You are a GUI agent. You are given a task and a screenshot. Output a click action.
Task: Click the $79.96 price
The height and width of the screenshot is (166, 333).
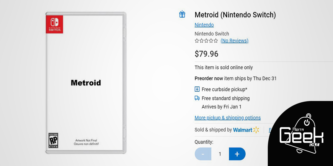pyautogui.click(x=206, y=54)
